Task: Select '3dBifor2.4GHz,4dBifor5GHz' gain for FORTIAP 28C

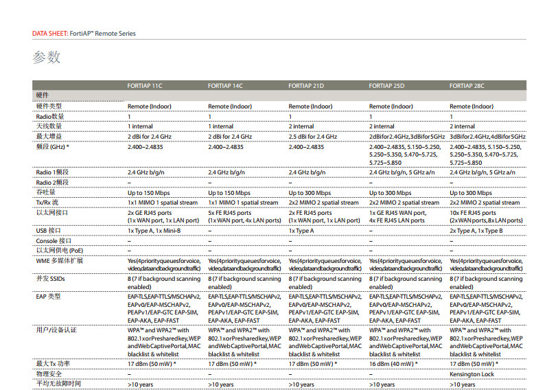Action: click(487, 137)
